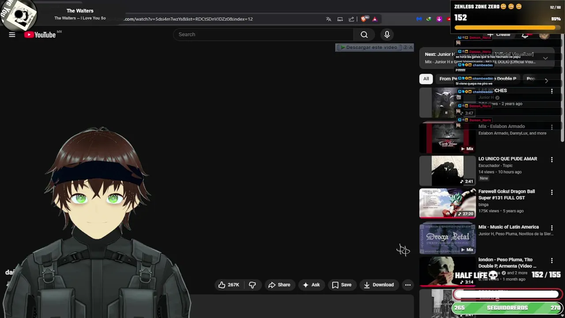Open the Escuchador - Topic channel
The width and height of the screenshot is (565, 318).
coord(495,166)
